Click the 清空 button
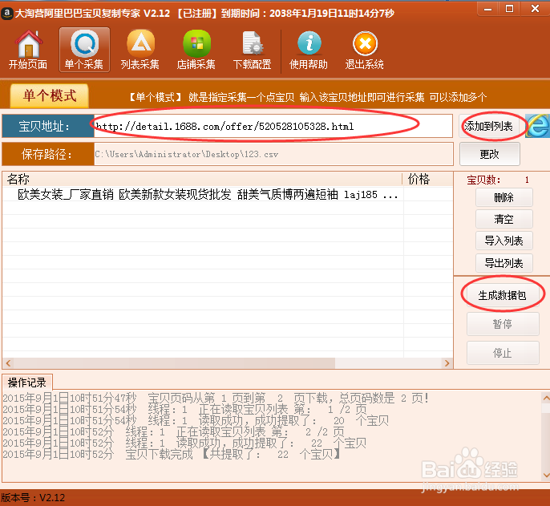 (504, 219)
